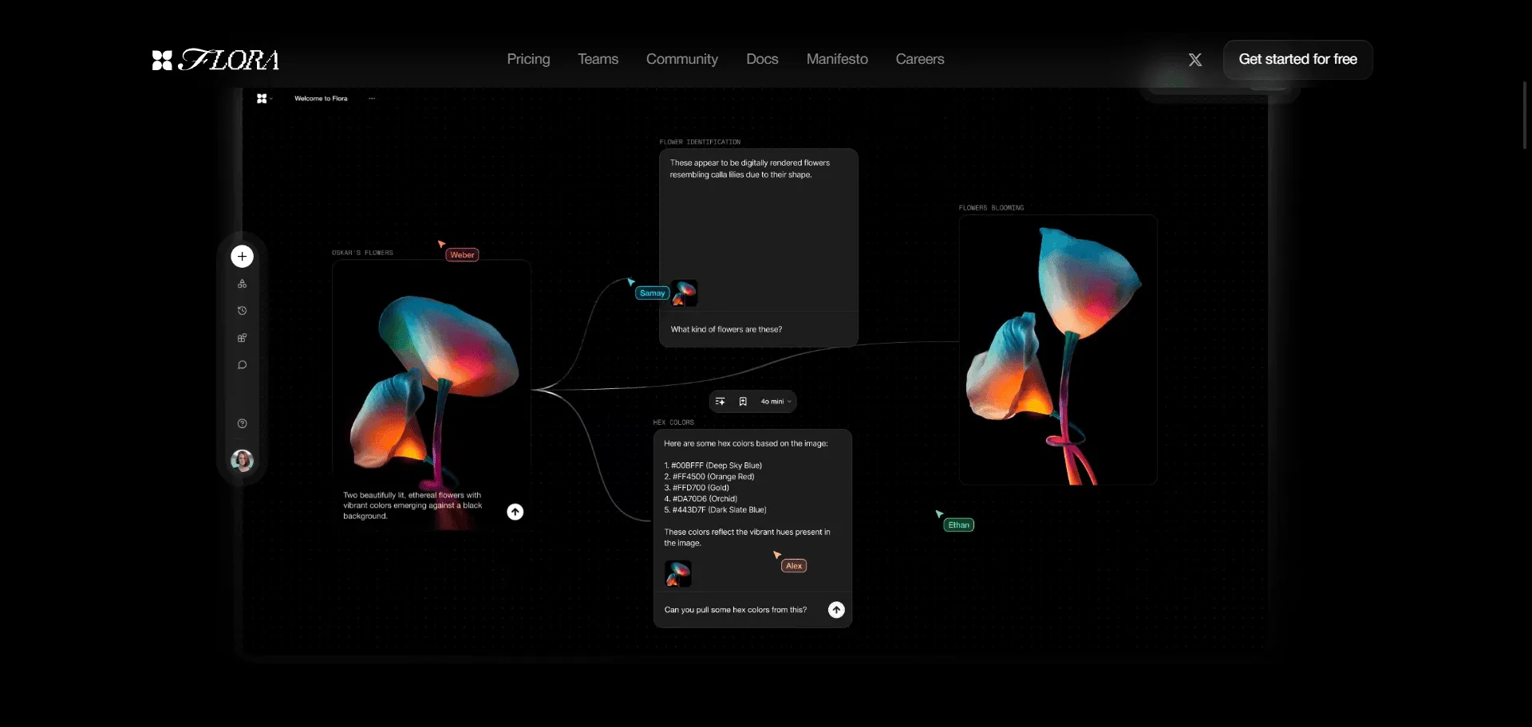The height and width of the screenshot is (727, 1532).
Task: Send the hex colors prompt with the arrow button
Action: coord(835,609)
